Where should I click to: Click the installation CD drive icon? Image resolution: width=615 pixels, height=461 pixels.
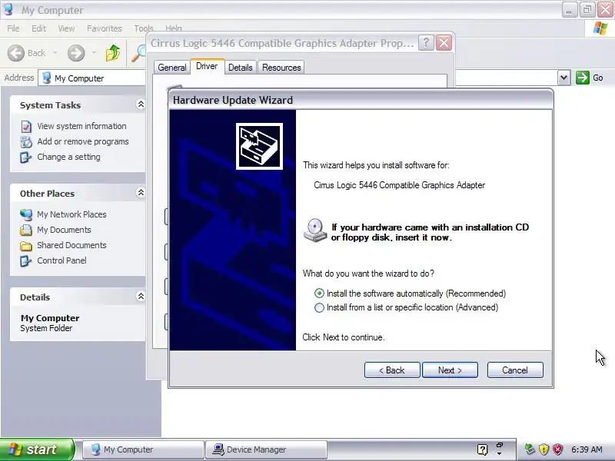click(x=315, y=230)
